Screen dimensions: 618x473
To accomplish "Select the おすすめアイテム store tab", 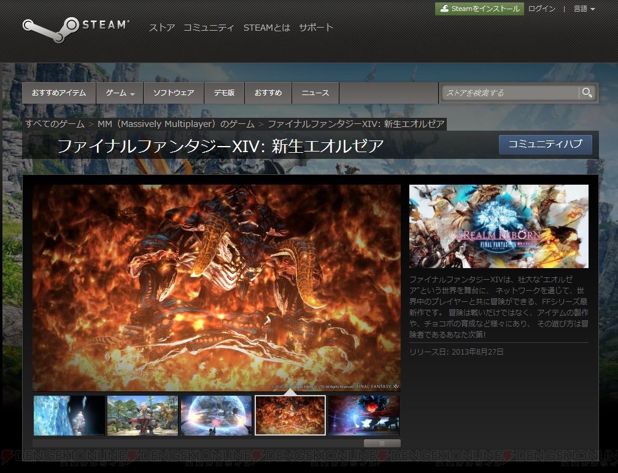I will 59,93.
